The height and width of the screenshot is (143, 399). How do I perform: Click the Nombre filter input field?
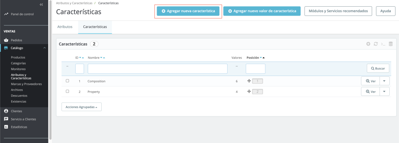point(157,69)
